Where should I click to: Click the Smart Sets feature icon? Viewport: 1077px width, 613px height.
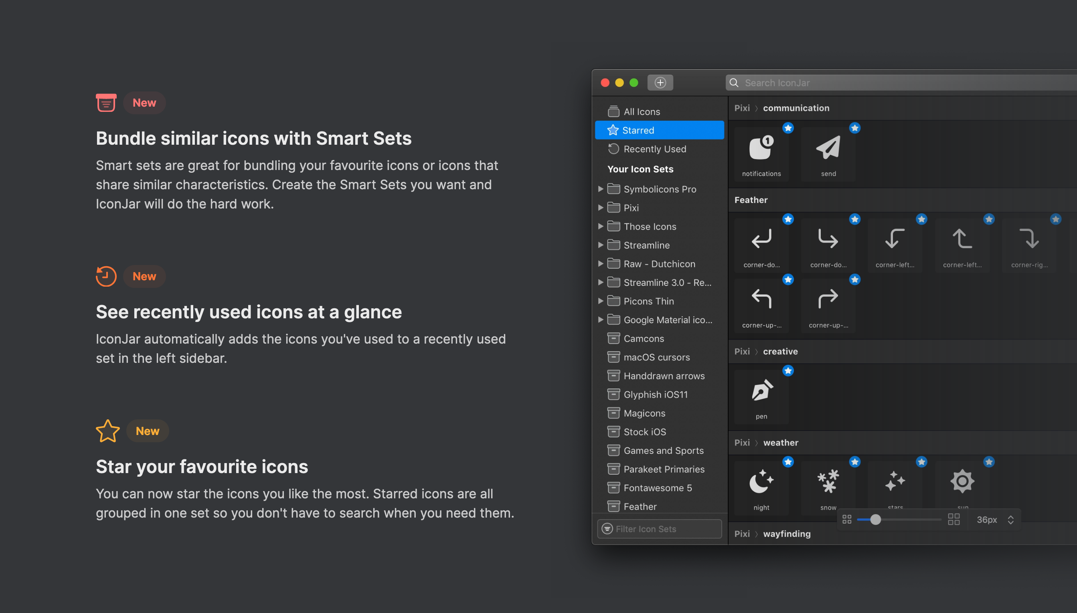pyautogui.click(x=106, y=102)
